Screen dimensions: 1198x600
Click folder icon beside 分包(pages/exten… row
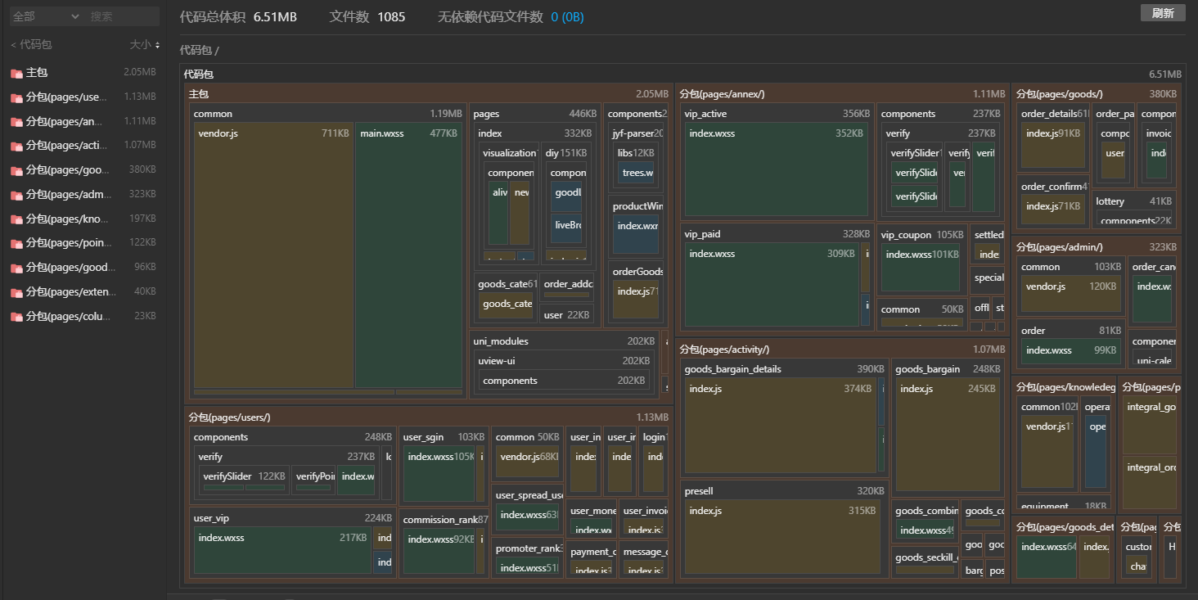16,292
